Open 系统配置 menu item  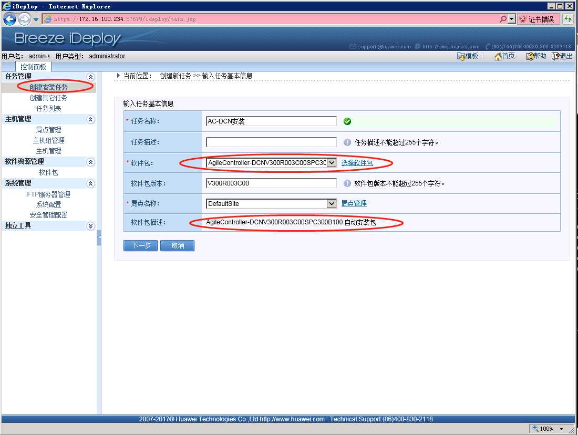tap(48, 204)
